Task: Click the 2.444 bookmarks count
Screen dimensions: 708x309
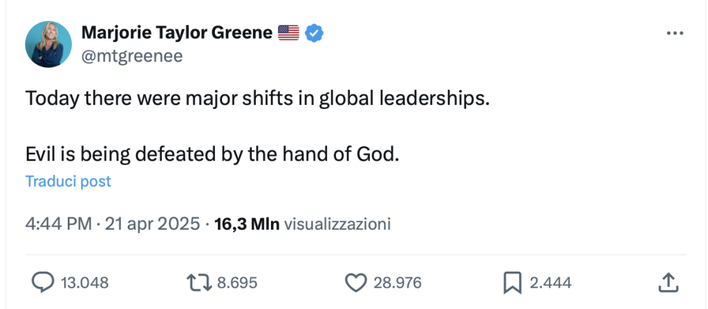Action: click(550, 282)
